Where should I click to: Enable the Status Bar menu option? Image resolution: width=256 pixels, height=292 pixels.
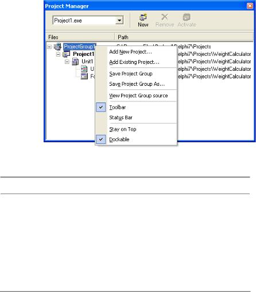tap(136, 117)
